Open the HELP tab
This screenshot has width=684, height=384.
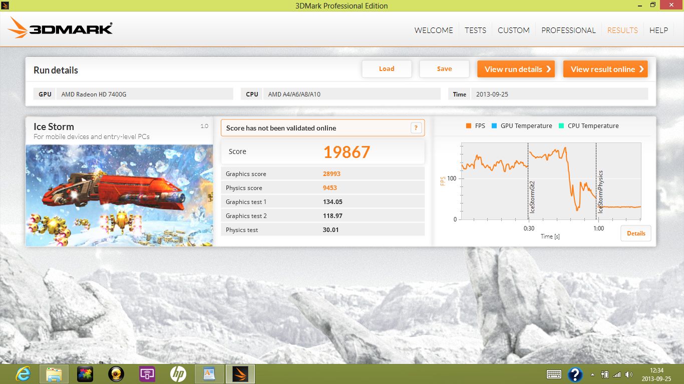[x=658, y=30]
